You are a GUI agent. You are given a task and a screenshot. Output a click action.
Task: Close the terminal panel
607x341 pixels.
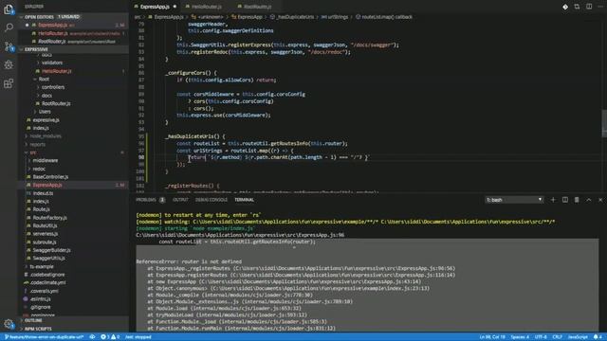pos(600,200)
